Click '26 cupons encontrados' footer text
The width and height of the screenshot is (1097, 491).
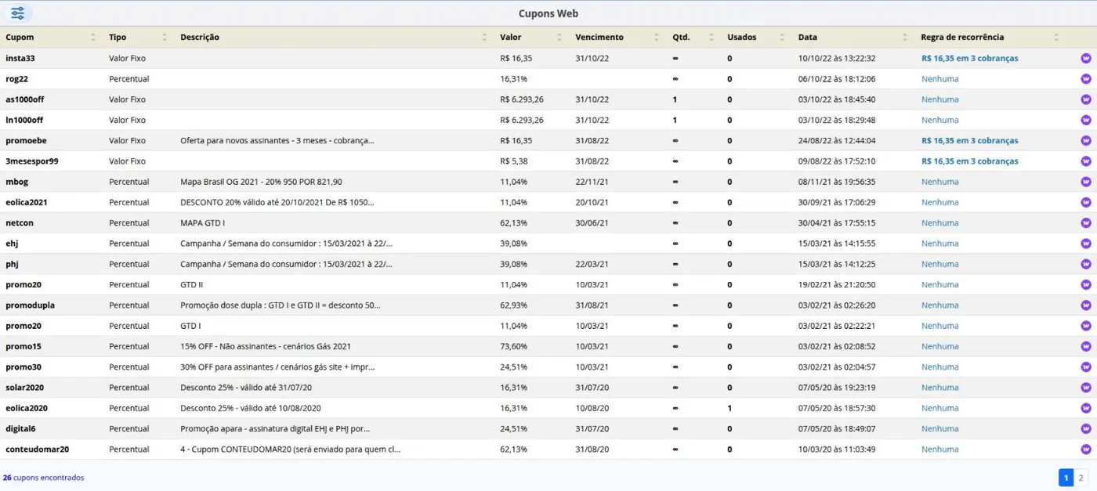point(43,478)
